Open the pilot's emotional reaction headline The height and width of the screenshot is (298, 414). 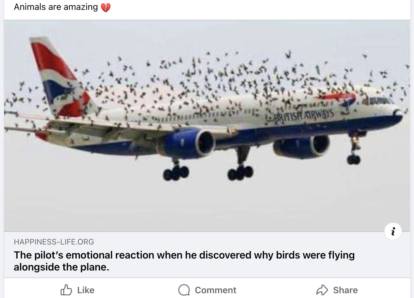coord(184,261)
